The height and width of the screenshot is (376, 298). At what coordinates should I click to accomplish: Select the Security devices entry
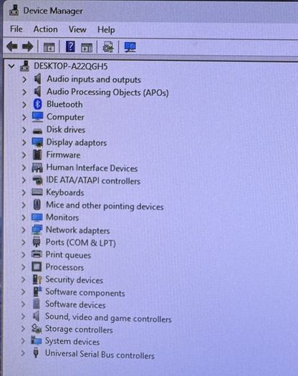74,280
